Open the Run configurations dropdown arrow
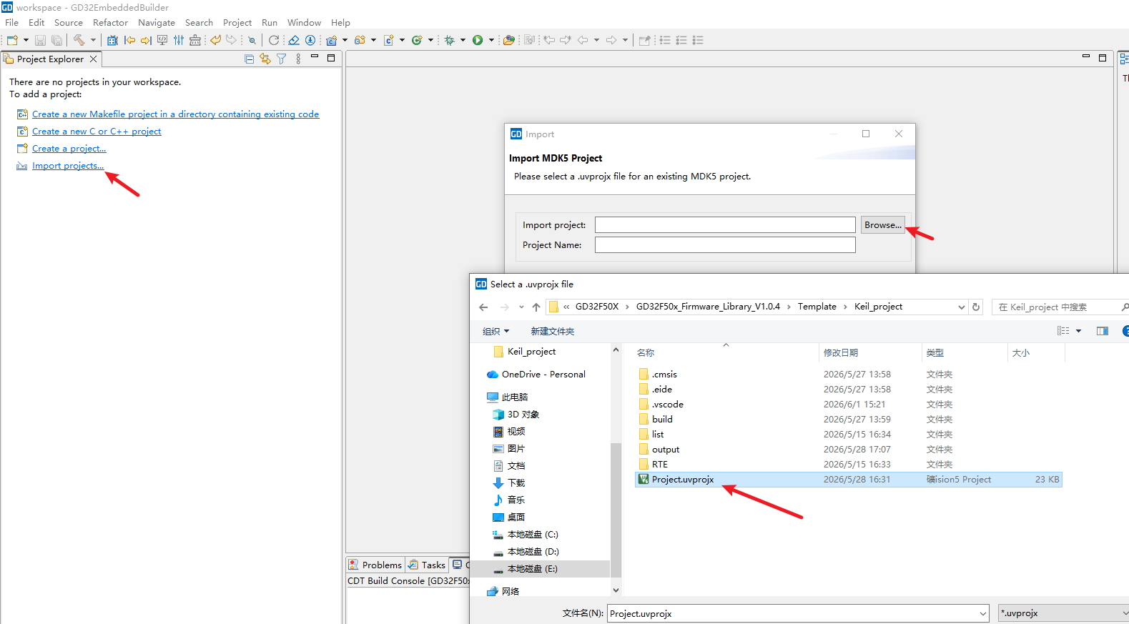The image size is (1129, 624). tap(491, 40)
